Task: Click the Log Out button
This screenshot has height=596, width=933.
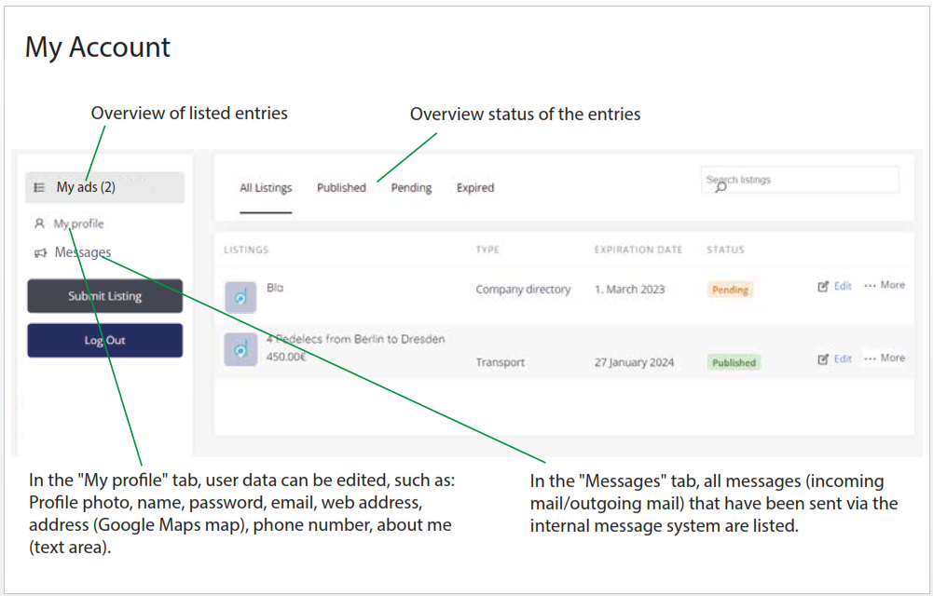Action: tap(104, 341)
